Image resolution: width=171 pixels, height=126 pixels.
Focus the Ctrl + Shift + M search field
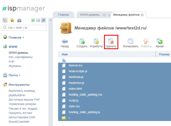coord(24,28)
